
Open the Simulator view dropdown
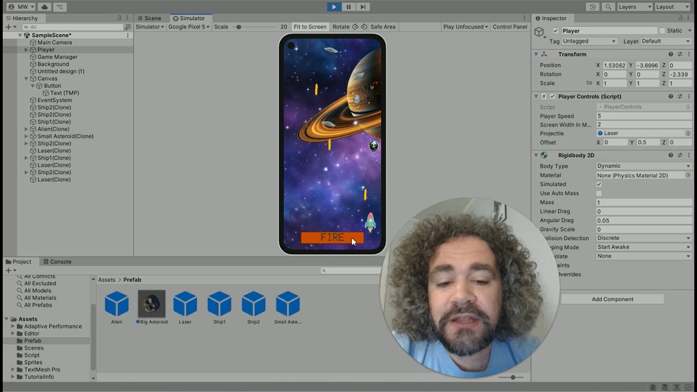[x=150, y=27]
